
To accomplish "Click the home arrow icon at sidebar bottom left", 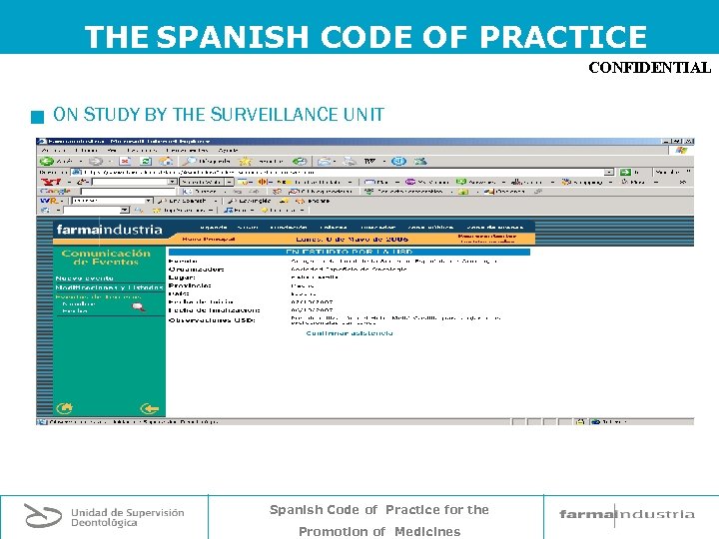I will pyautogui.click(x=65, y=408).
